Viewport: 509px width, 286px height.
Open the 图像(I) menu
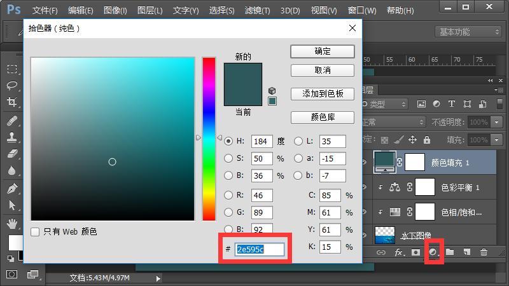(115, 10)
